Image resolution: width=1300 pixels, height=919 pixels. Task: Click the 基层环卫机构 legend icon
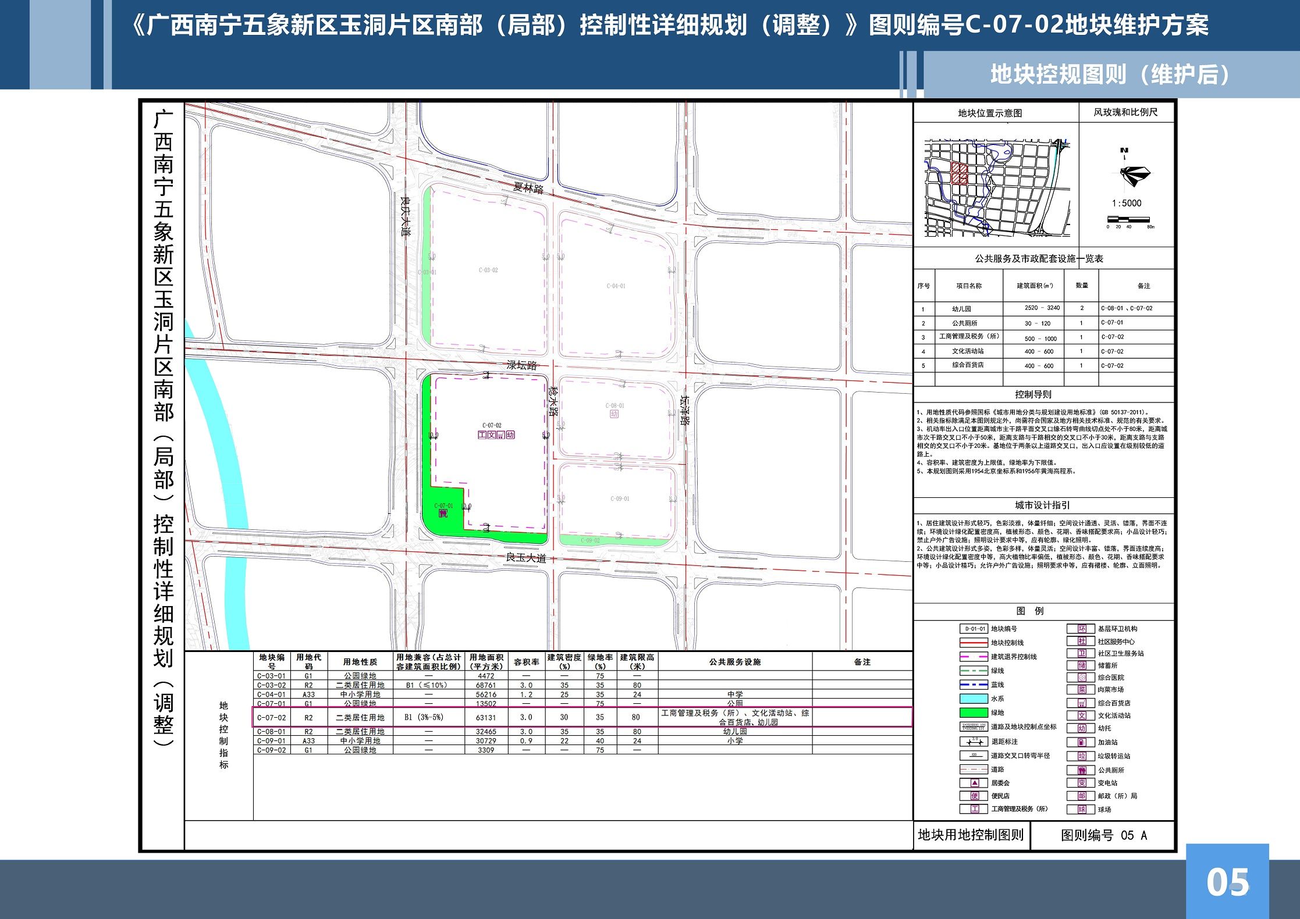tap(1081, 629)
